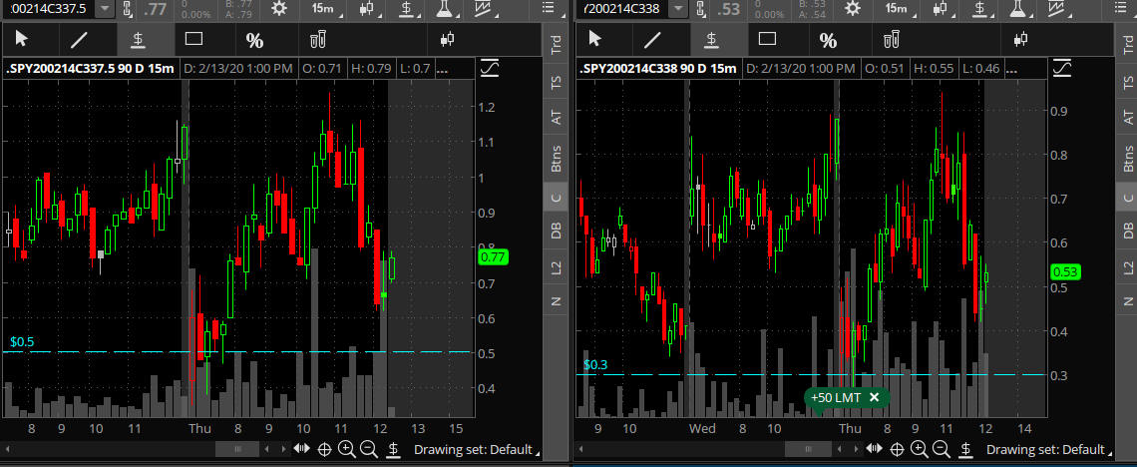Open the TS sidebar tab beside the left chart
Image resolution: width=1137 pixels, height=467 pixels.
tap(557, 84)
